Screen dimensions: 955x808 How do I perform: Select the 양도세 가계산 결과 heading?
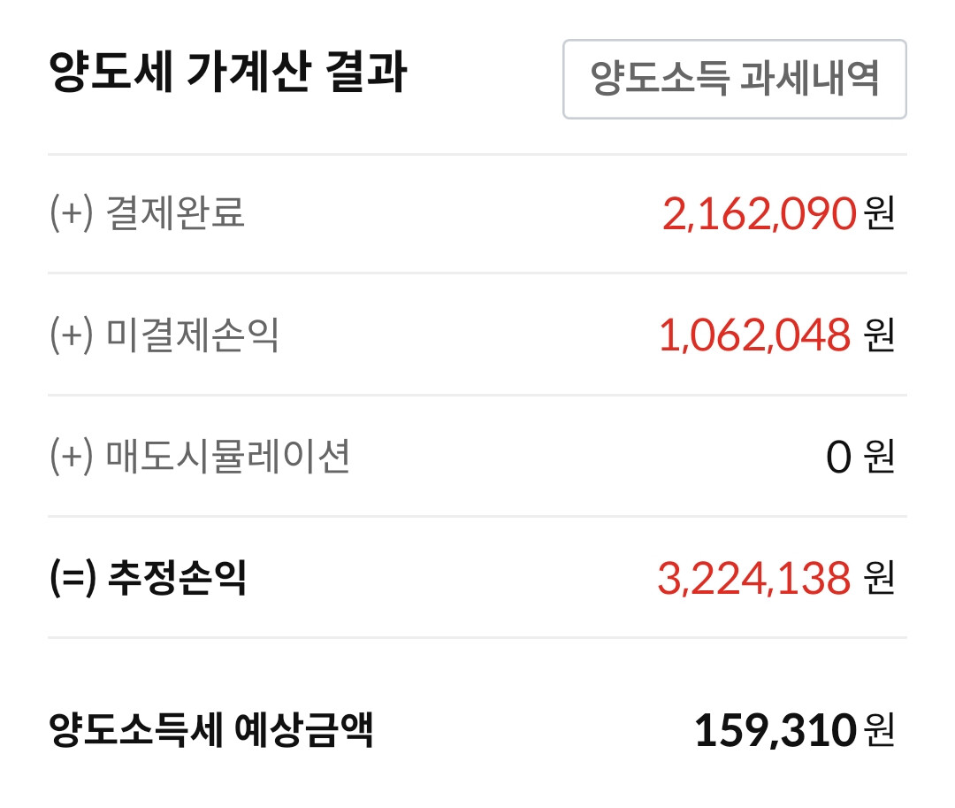(228, 73)
